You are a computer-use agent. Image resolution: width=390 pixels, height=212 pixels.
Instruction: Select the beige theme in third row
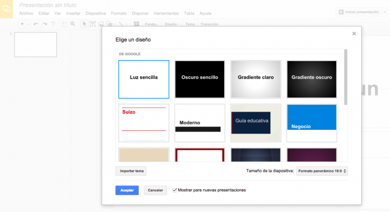pyautogui.click(x=144, y=155)
